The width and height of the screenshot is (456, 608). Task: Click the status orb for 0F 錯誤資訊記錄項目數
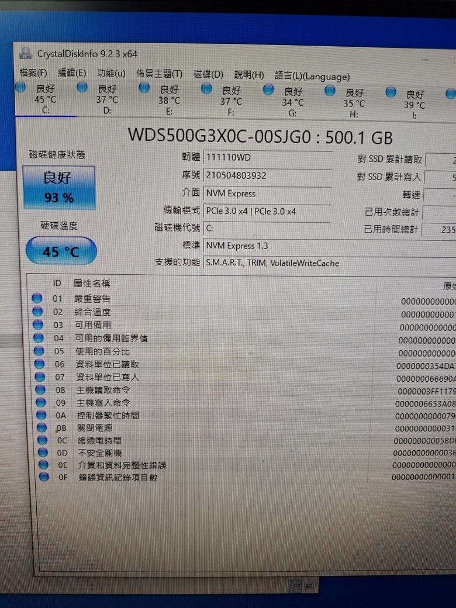[44, 476]
